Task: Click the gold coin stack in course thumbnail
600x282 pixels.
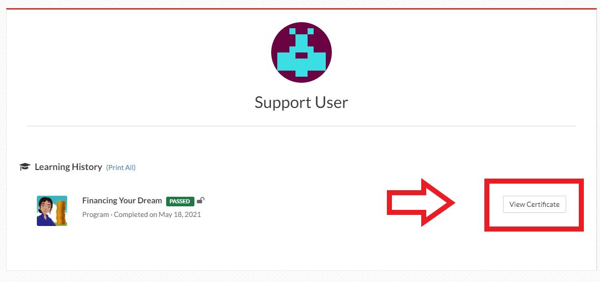Action: point(61,212)
